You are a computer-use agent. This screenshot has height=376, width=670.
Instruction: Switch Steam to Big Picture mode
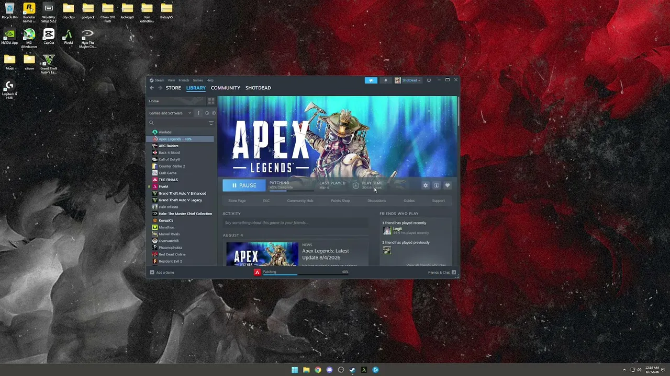[x=429, y=80]
